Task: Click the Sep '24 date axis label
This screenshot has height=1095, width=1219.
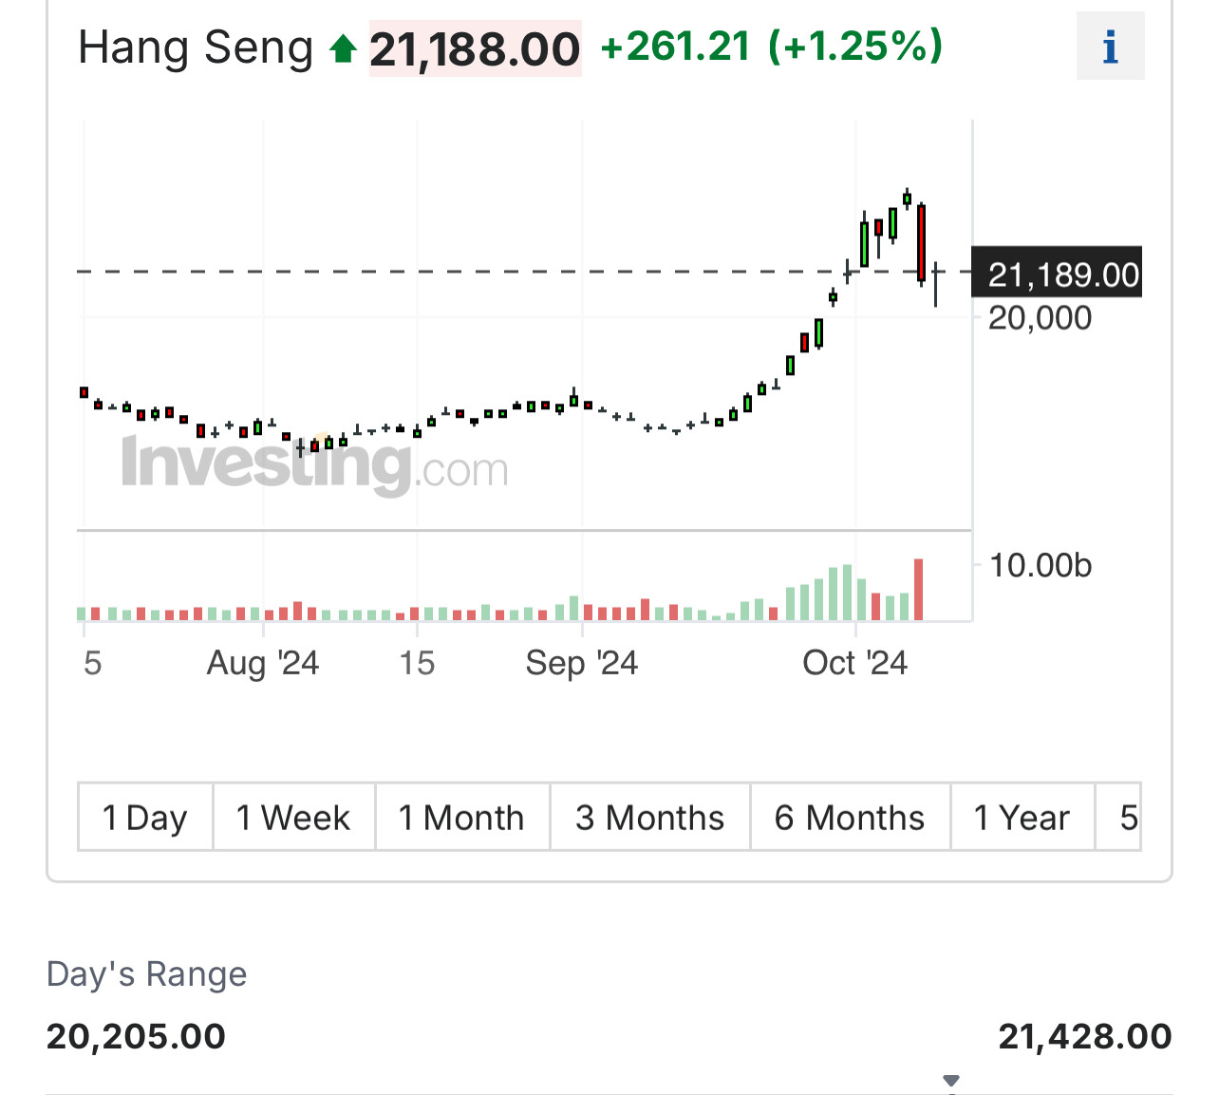Action: point(581,663)
